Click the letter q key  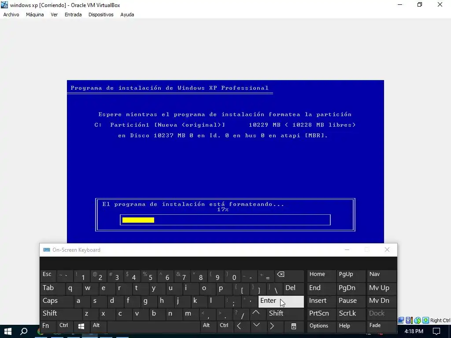(x=74, y=288)
